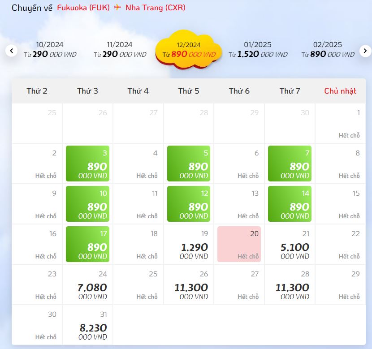The height and width of the screenshot is (349, 372).
Task: Click sold-out December 23 cell
Action: point(37,284)
